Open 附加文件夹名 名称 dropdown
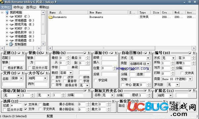The height and width of the screenshot is (119, 199). coord(112,95)
